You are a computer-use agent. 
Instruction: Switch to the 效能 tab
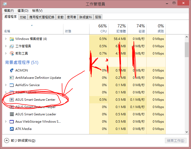[23, 17]
